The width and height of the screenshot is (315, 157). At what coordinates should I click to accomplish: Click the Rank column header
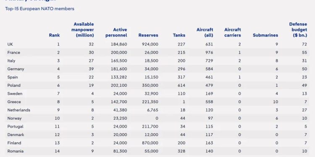coord(54,35)
